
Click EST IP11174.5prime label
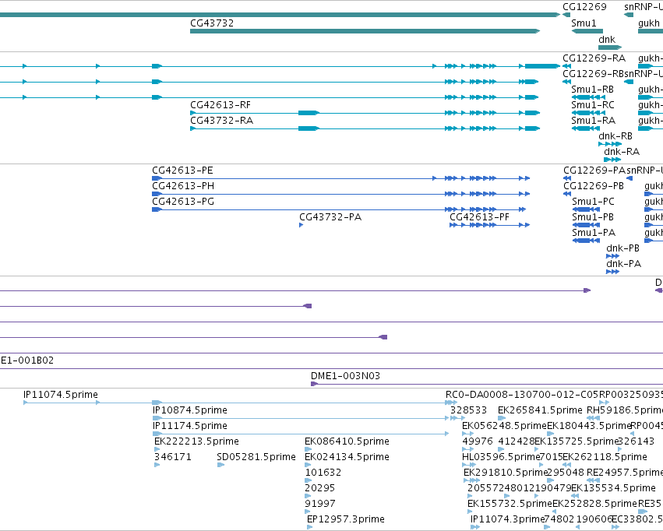coord(190,426)
